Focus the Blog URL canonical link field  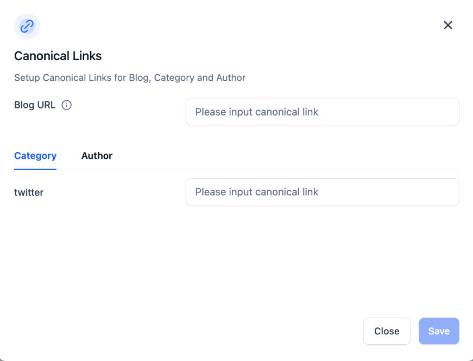(x=323, y=112)
